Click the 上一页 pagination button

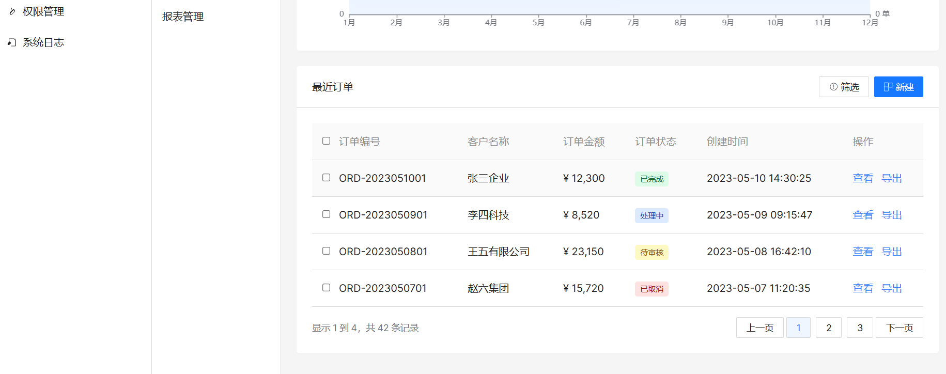(759, 328)
